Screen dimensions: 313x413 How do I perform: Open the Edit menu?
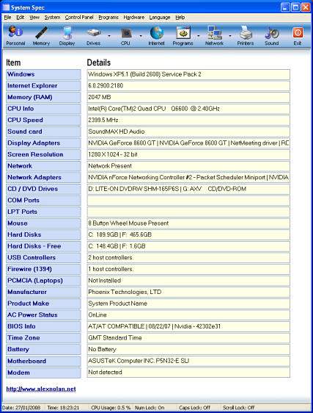coord(21,18)
